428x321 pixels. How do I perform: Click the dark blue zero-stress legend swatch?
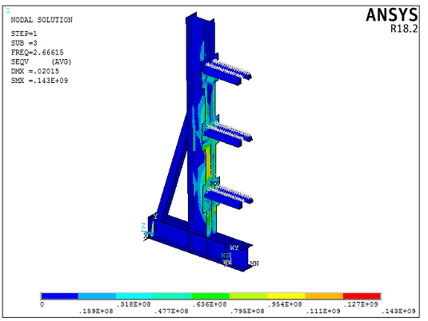click(60, 296)
